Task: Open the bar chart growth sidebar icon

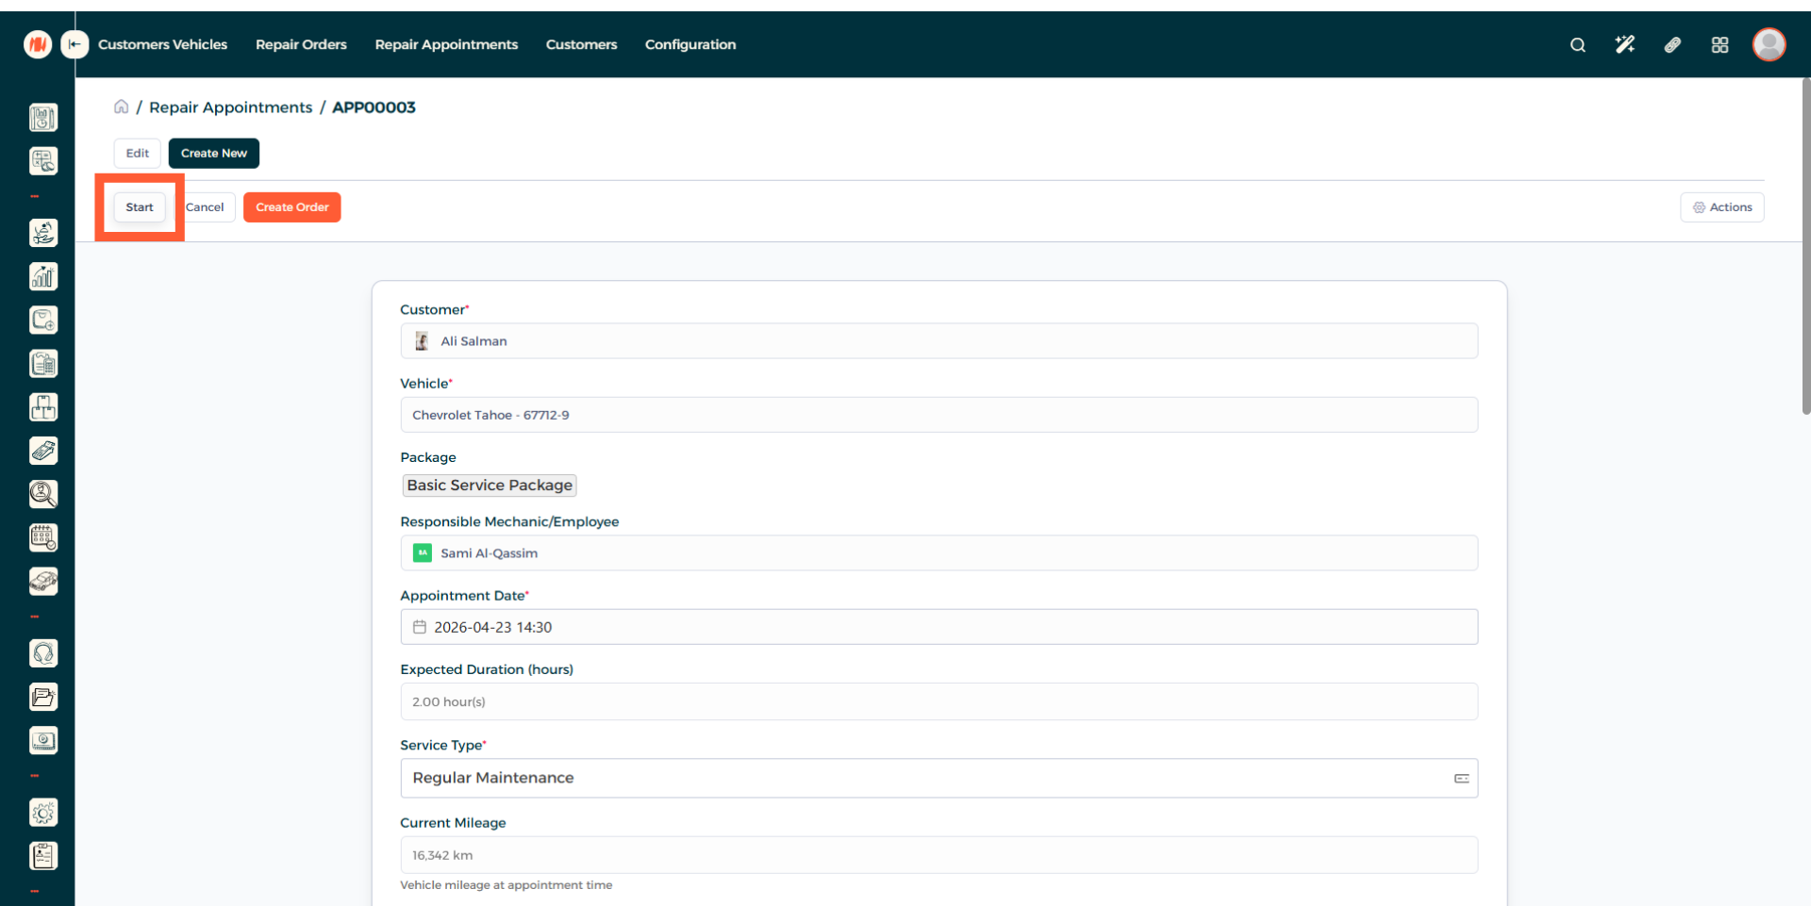Action: [x=43, y=276]
